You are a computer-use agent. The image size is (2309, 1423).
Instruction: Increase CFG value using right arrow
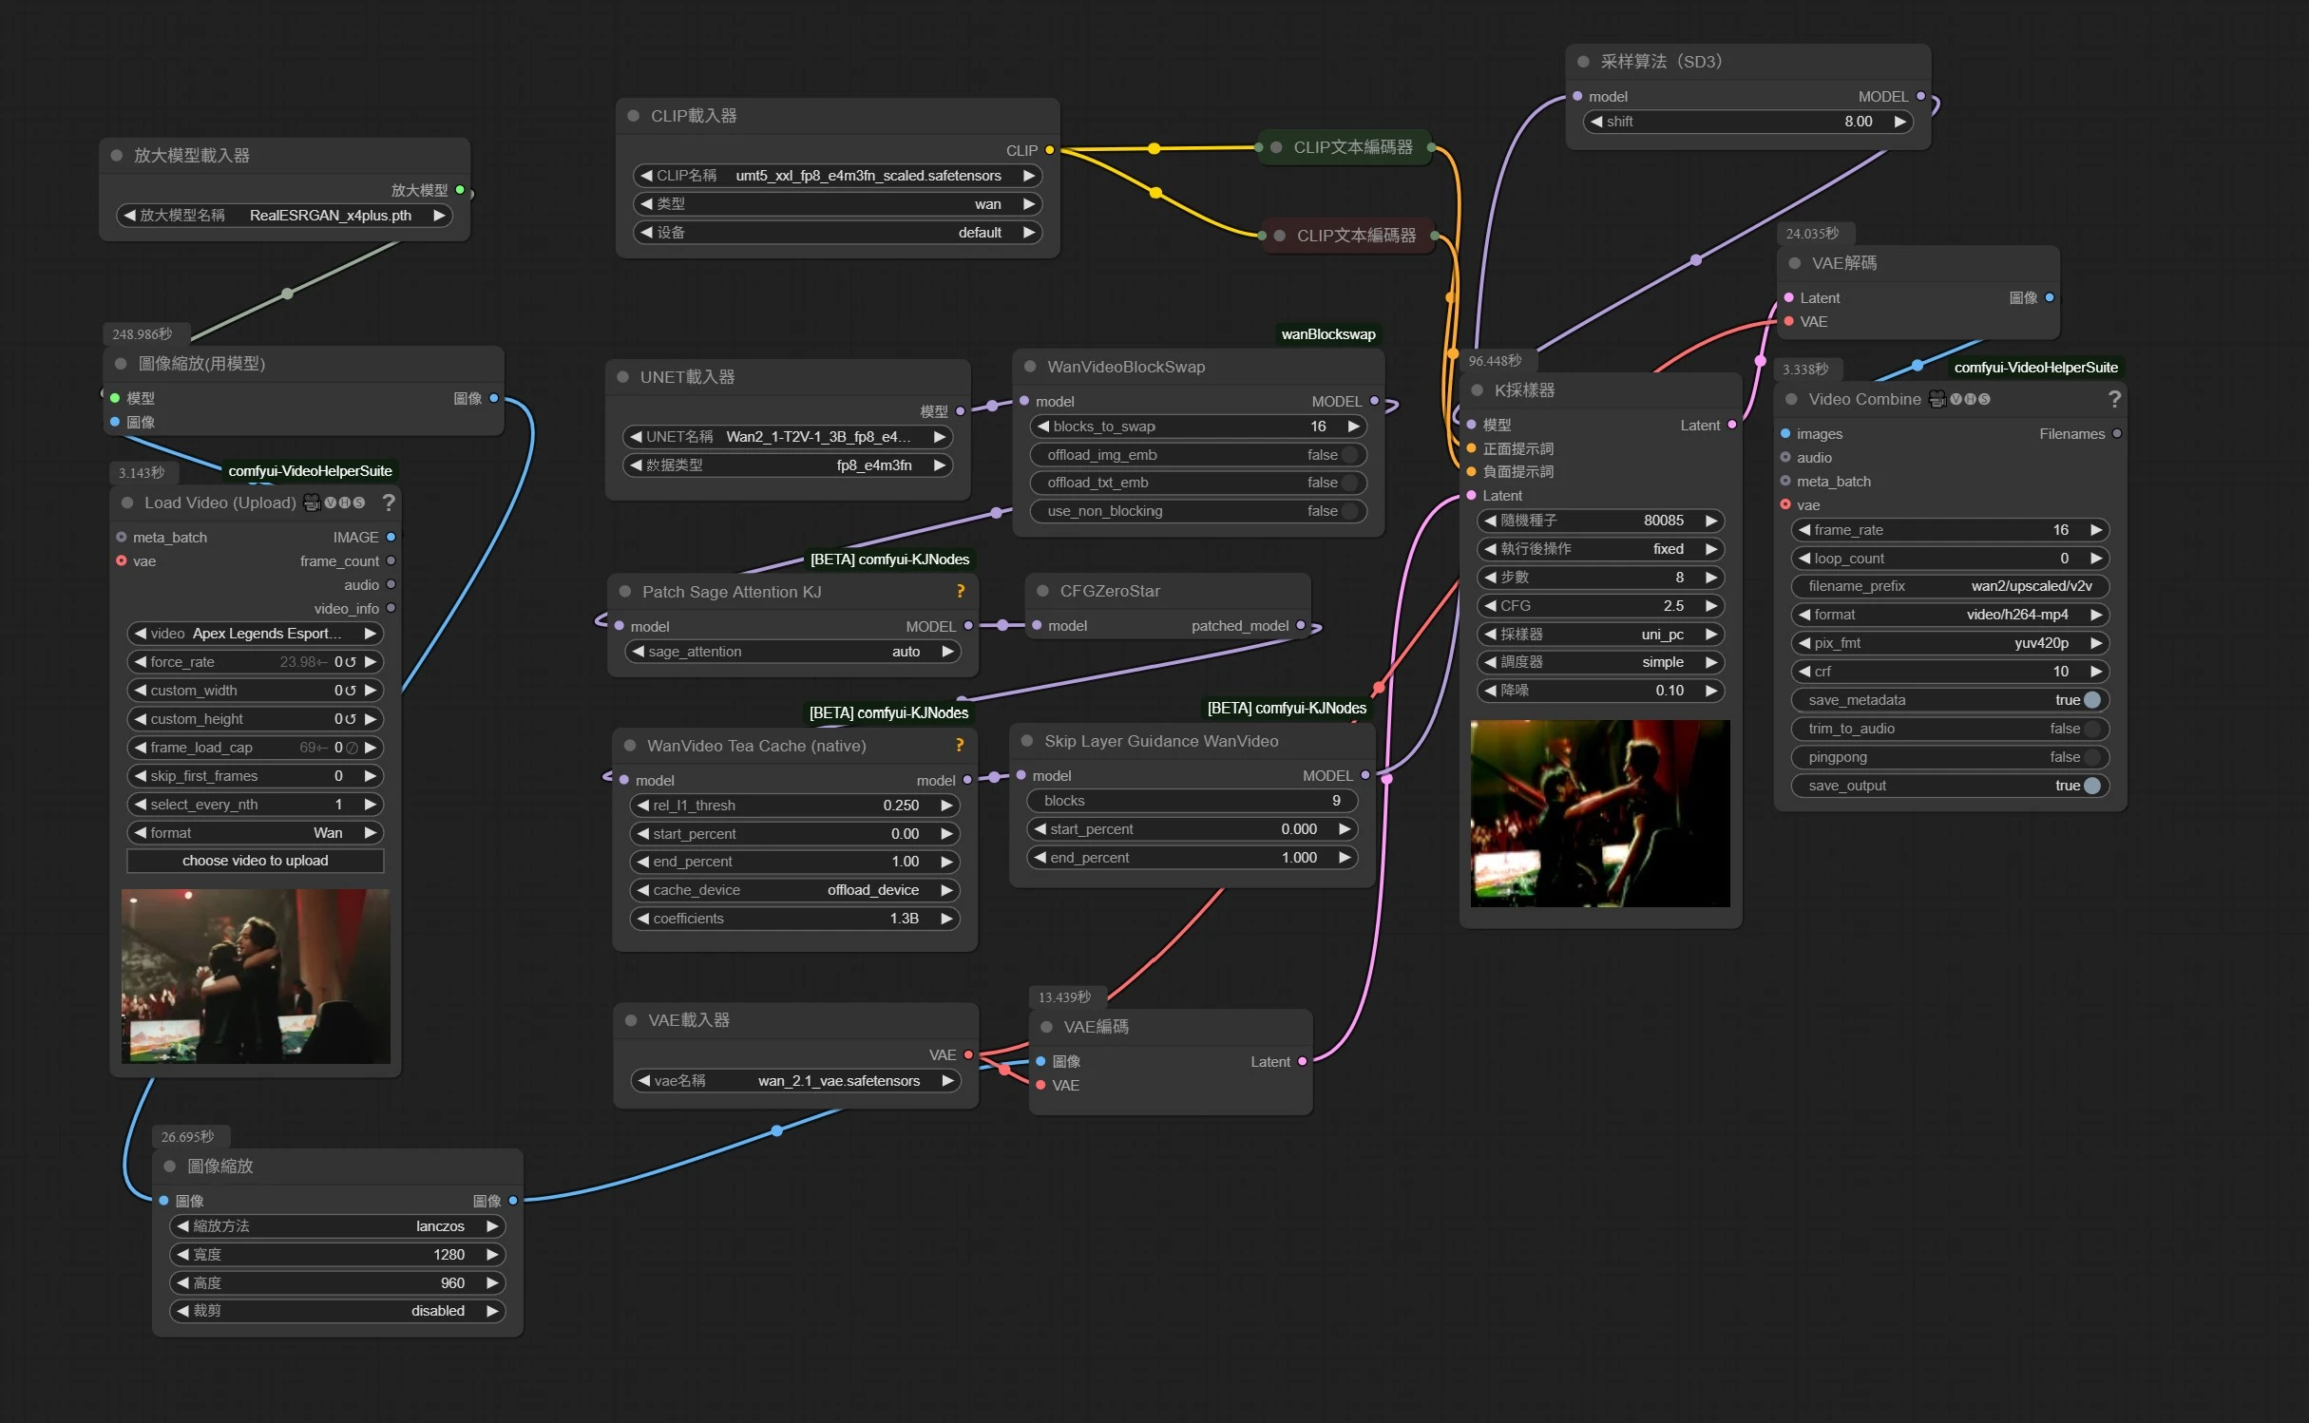coord(1711,606)
